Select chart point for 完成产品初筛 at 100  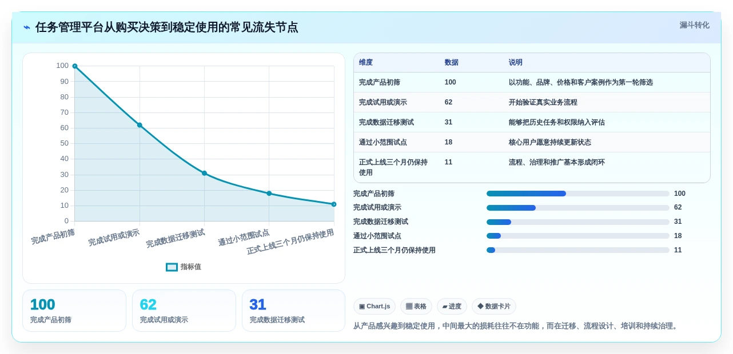(x=75, y=66)
